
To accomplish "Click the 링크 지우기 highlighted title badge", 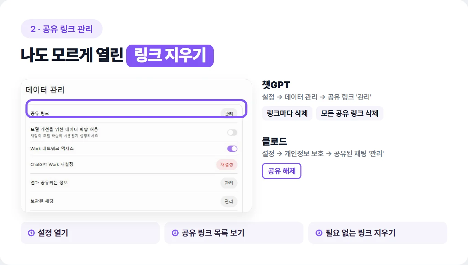I will 170,56.
